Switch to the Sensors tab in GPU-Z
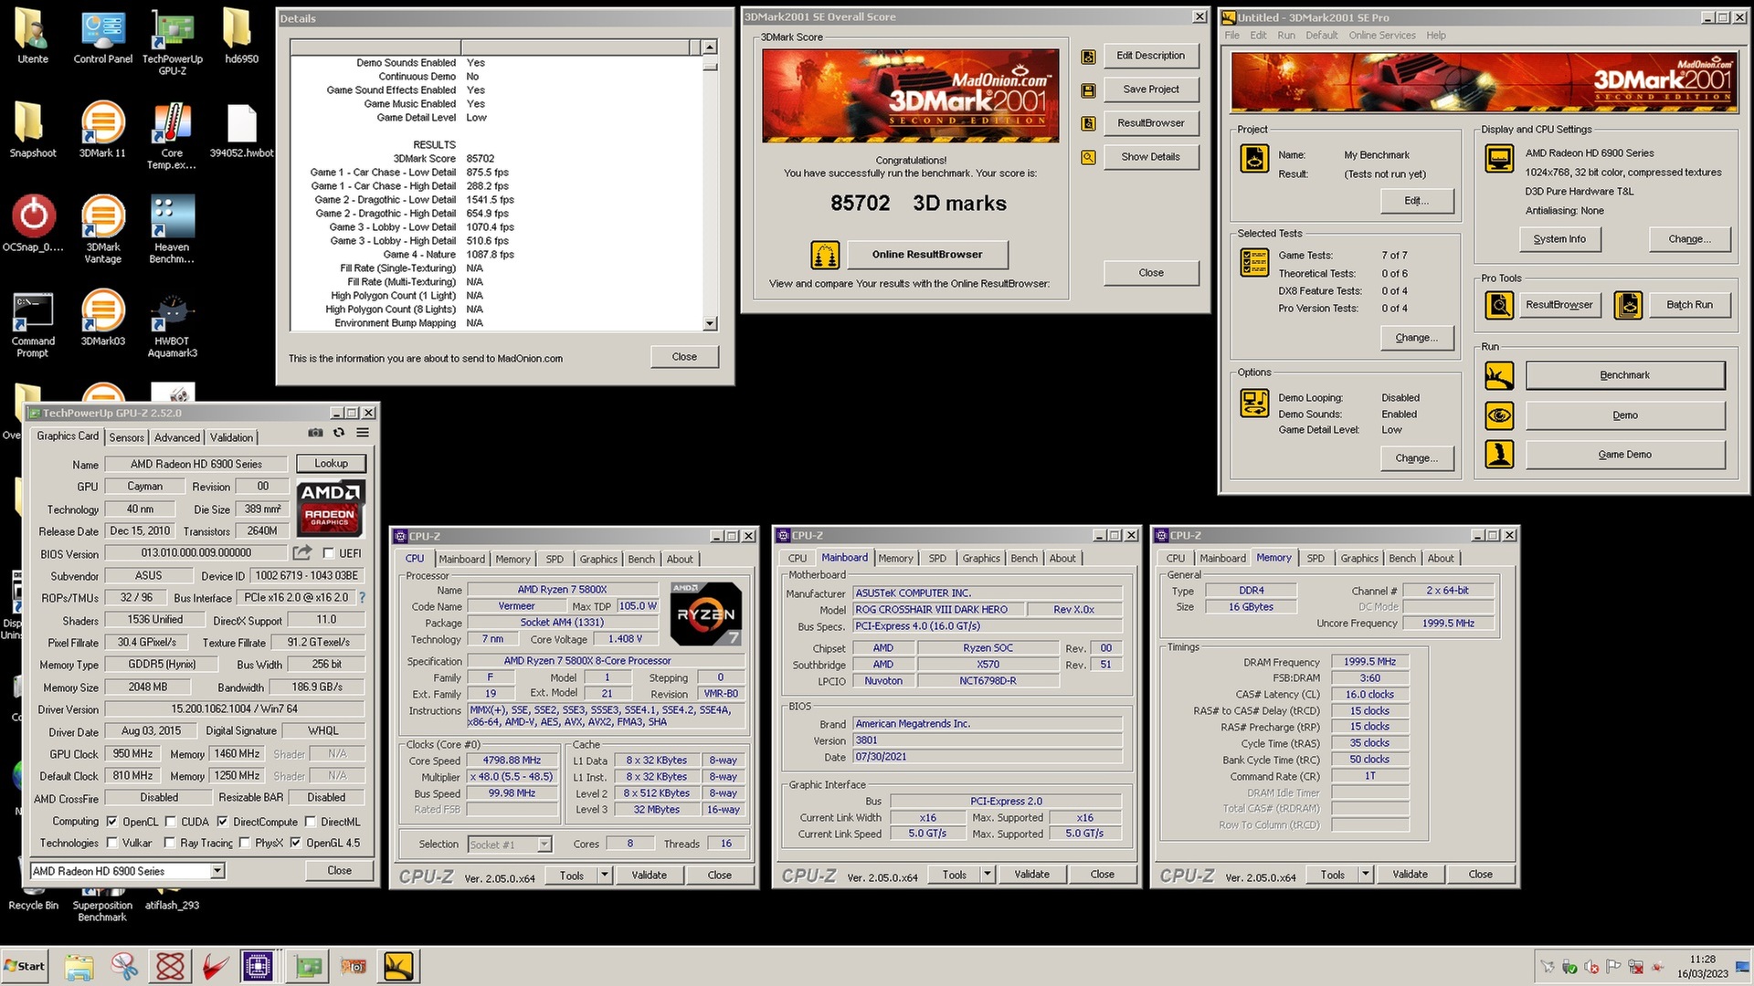Screen dimensions: 1754x986 coord(127,437)
